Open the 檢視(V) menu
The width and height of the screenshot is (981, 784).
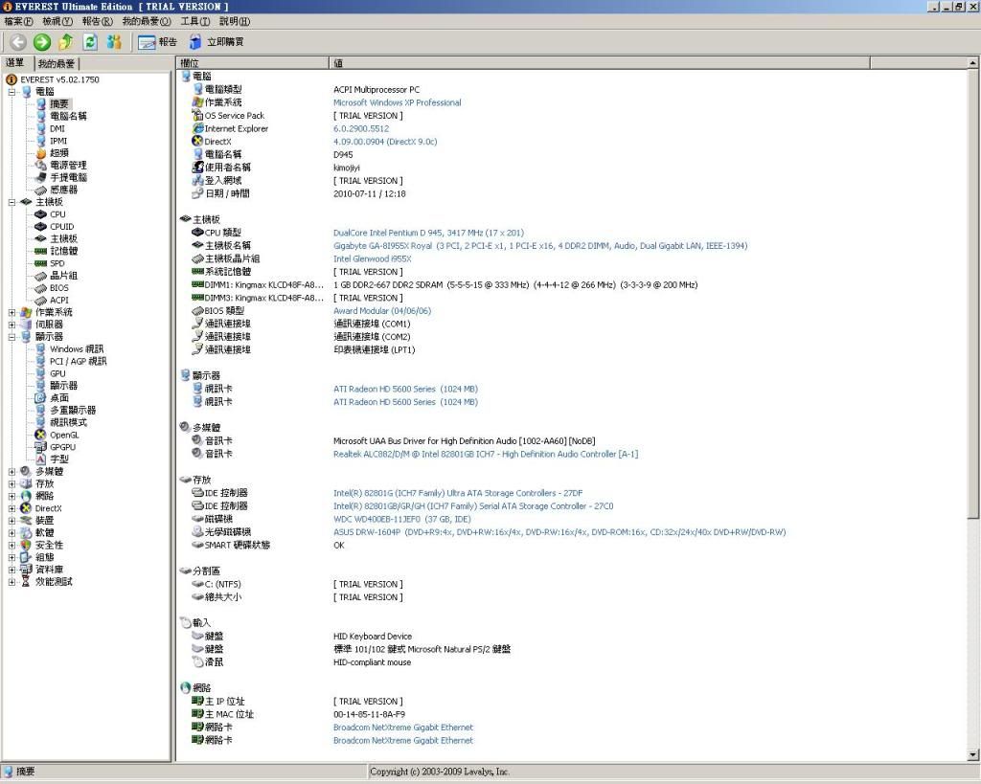tap(57, 21)
